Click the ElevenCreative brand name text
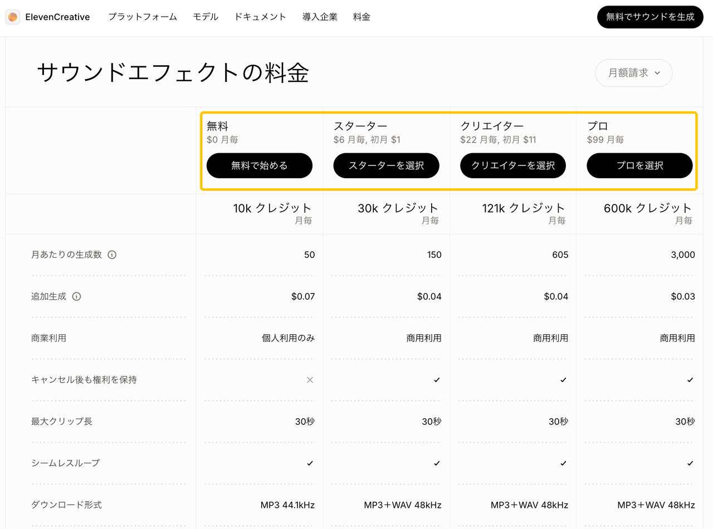The image size is (713, 529). [57, 17]
